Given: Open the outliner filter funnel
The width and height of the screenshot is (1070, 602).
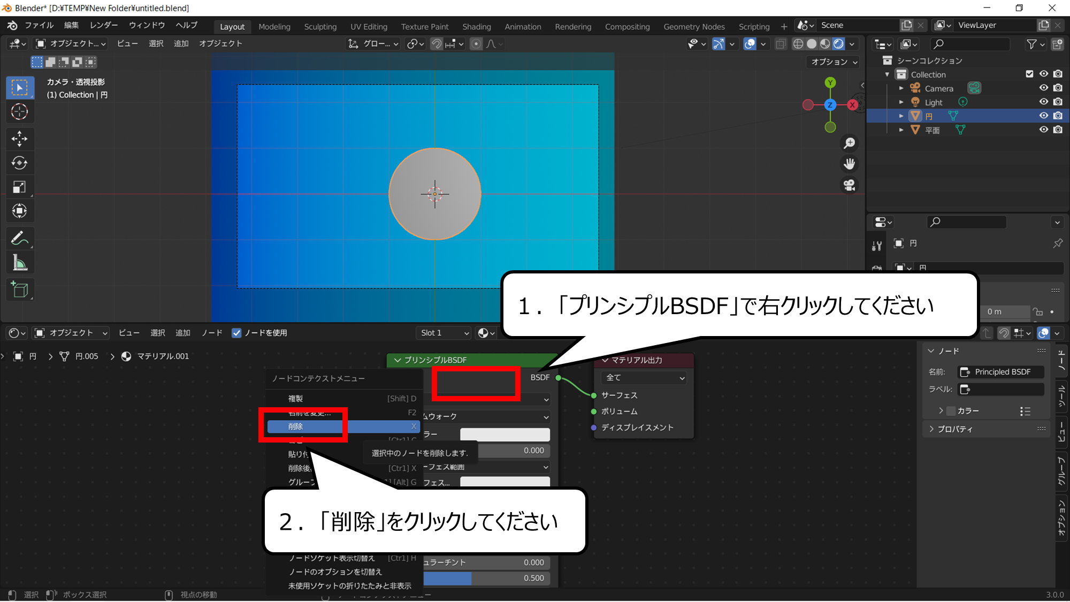Looking at the screenshot, I should pos(1031,44).
